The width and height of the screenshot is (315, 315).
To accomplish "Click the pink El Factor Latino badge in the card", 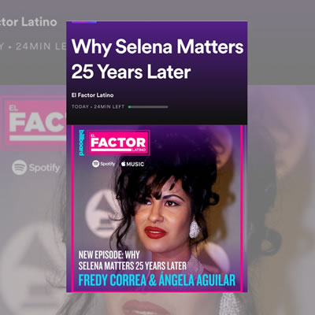I will (119, 143).
